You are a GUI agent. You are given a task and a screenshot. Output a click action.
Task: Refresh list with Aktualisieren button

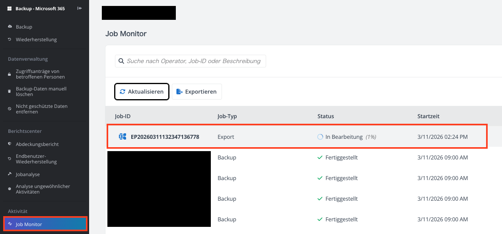[x=142, y=92]
